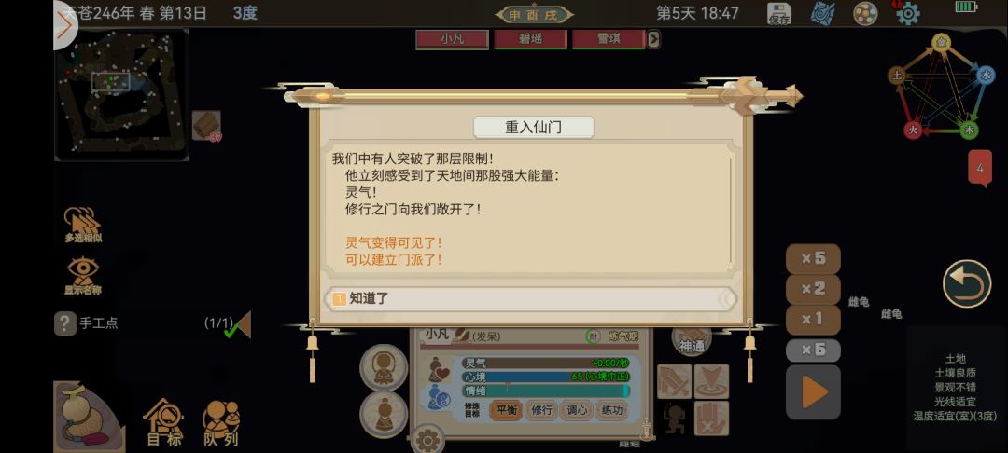Open the settings gear in top bar
This screenshot has height=453, width=1008.
tap(908, 13)
